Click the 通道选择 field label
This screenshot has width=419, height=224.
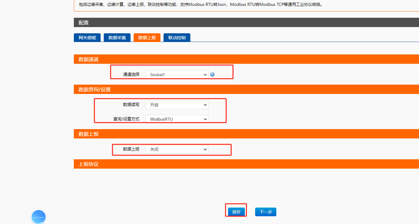click(131, 75)
